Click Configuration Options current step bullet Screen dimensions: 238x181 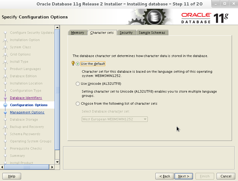point(5,105)
